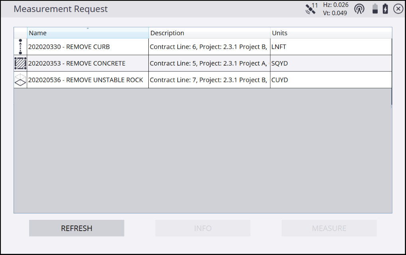Click the Contract Line: 5 description cell
Viewport: 406px width, 255px height.
[x=209, y=63]
